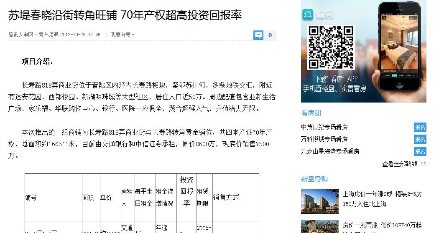Expand 查看全部路线 to view all routes

click(x=404, y=164)
